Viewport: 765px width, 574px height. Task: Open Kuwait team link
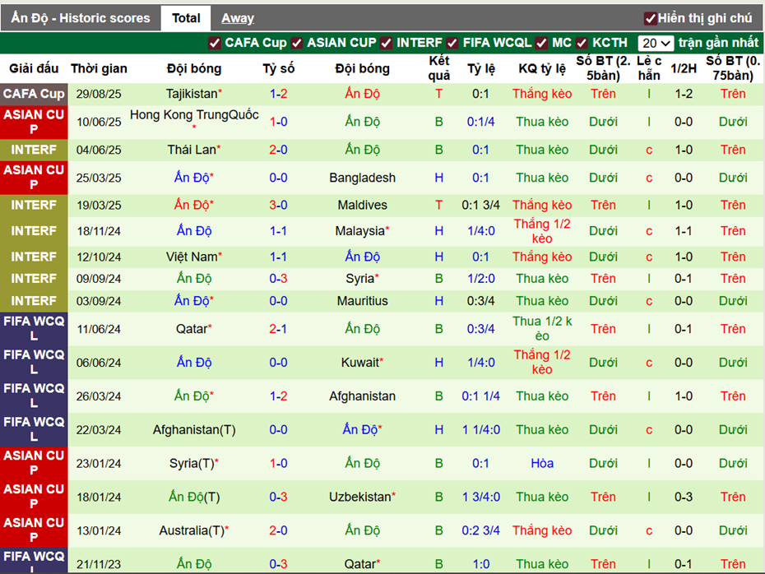(x=362, y=363)
